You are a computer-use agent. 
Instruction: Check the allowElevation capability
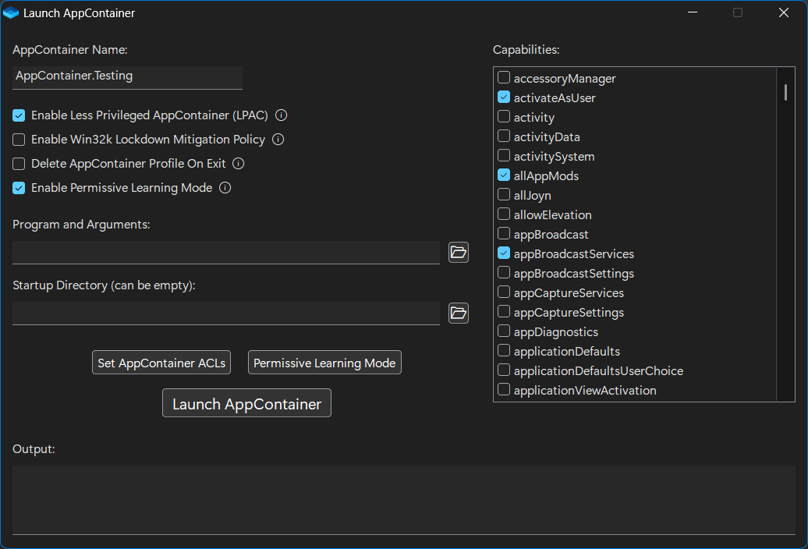click(504, 214)
